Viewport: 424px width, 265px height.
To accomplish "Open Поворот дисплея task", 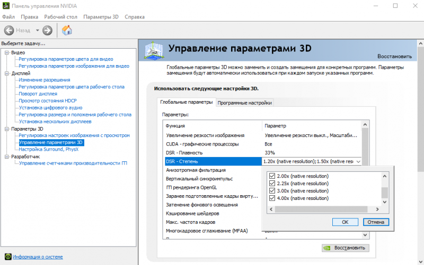I will tap(38, 94).
